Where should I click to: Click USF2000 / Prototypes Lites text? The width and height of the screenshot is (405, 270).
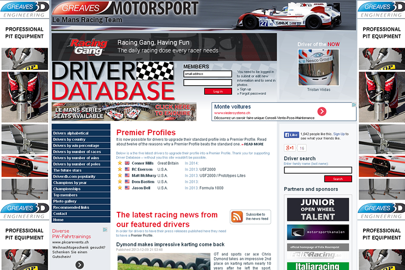tap(223, 176)
